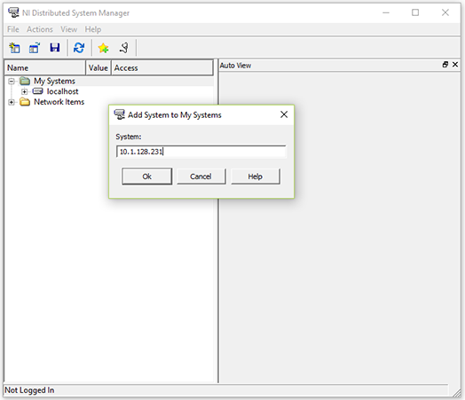The width and height of the screenshot is (465, 400).
Task: Click the NI Distributed System Manager title icon
Action: (13, 12)
